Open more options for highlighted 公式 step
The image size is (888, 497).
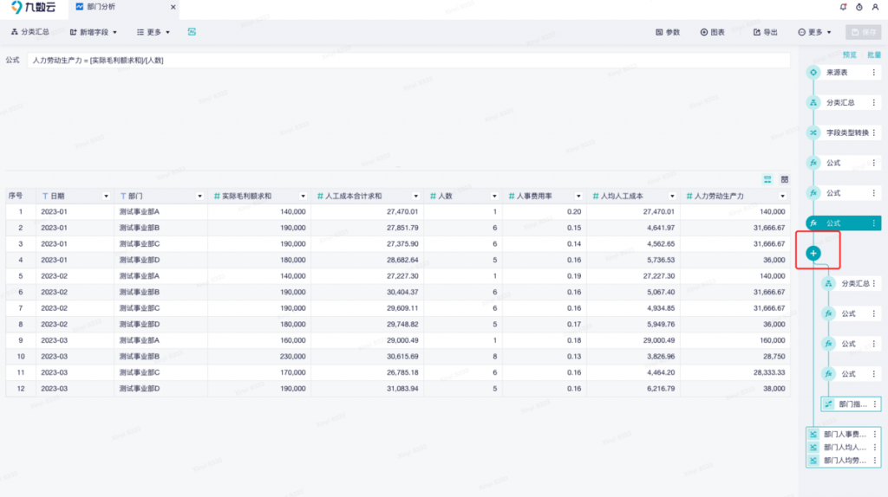(874, 223)
